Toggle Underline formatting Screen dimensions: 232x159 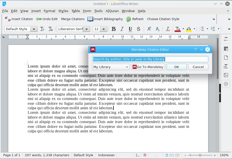tap(130, 29)
